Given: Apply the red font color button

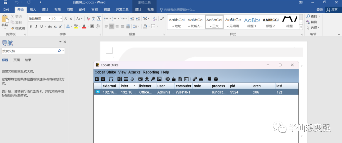Looking at the screenshot, I should (x=84, y=26).
